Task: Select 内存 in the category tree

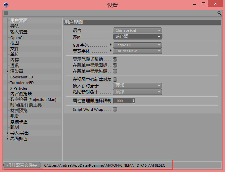Action: pyautogui.click(x=15, y=60)
